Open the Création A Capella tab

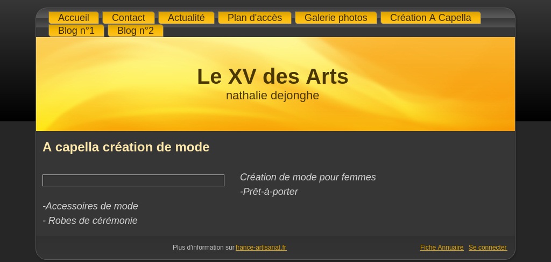click(x=430, y=18)
